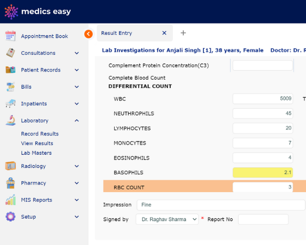The height and width of the screenshot is (245, 306).
Task: Close the Result Entry tab
Action: pyautogui.click(x=164, y=33)
